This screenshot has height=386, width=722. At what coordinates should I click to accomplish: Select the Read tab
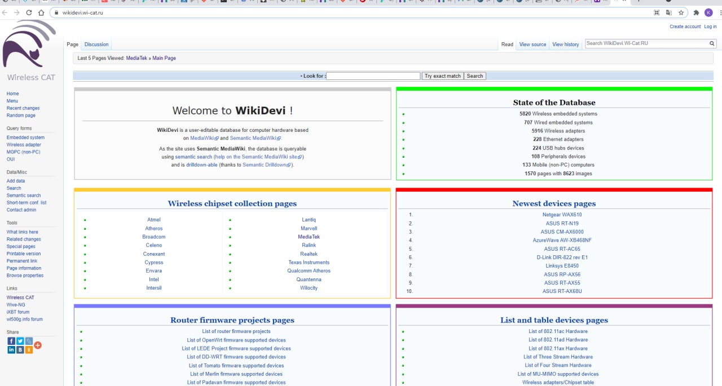tap(507, 45)
